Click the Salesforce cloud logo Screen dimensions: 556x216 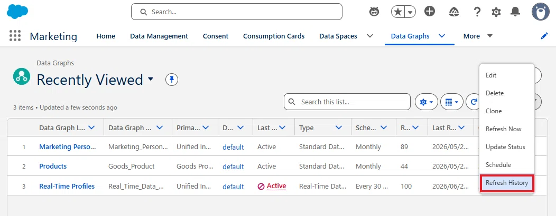pos(17,12)
